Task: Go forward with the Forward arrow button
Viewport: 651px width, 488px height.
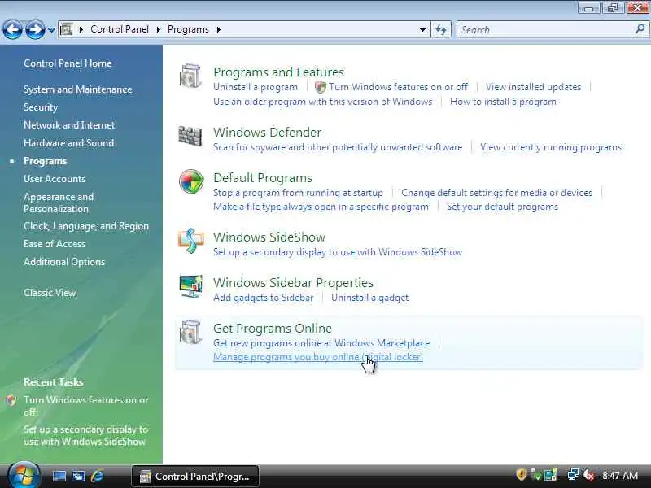Action: 35,29
